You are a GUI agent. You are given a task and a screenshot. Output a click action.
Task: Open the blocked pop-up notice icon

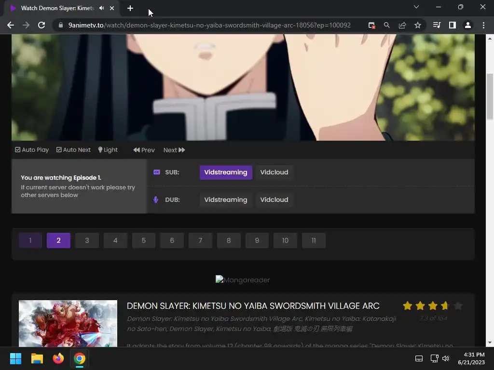pyautogui.click(x=371, y=25)
